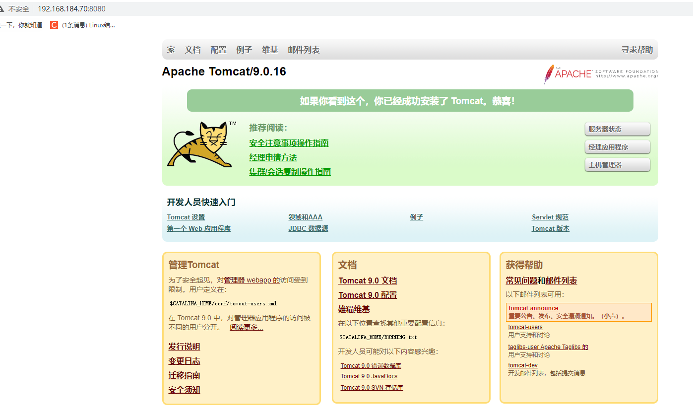Open the tomcat-users mailing list link
The image size is (693, 419).
tap(525, 327)
